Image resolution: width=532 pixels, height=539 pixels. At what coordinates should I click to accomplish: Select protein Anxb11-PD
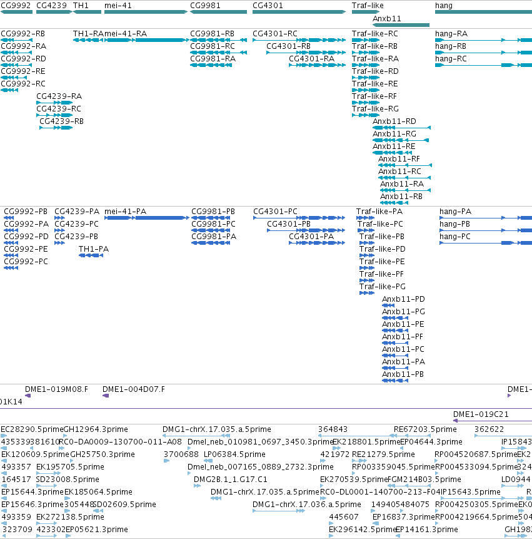389,305
